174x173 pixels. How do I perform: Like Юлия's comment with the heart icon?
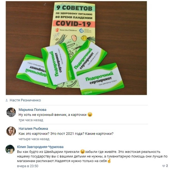tap(163, 166)
